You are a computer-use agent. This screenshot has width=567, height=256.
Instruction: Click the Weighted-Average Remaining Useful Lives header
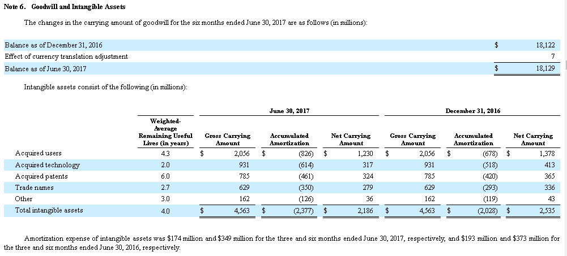click(x=165, y=132)
